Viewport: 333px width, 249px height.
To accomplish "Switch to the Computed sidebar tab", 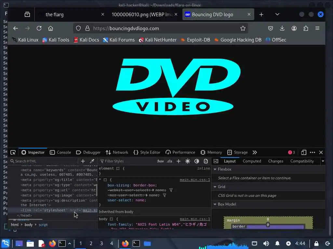I will click(252, 161).
